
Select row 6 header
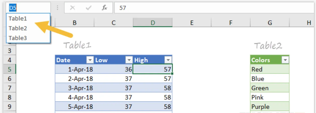click(10, 79)
